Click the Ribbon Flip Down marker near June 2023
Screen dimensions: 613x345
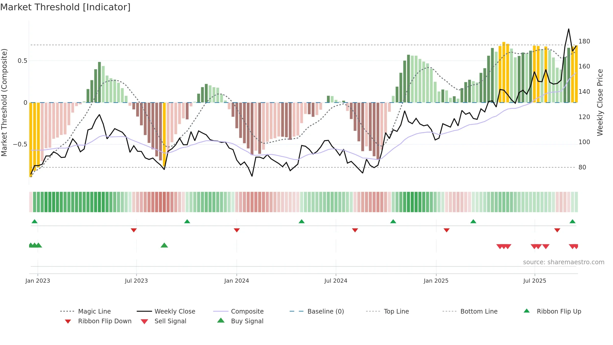pos(134,230)
